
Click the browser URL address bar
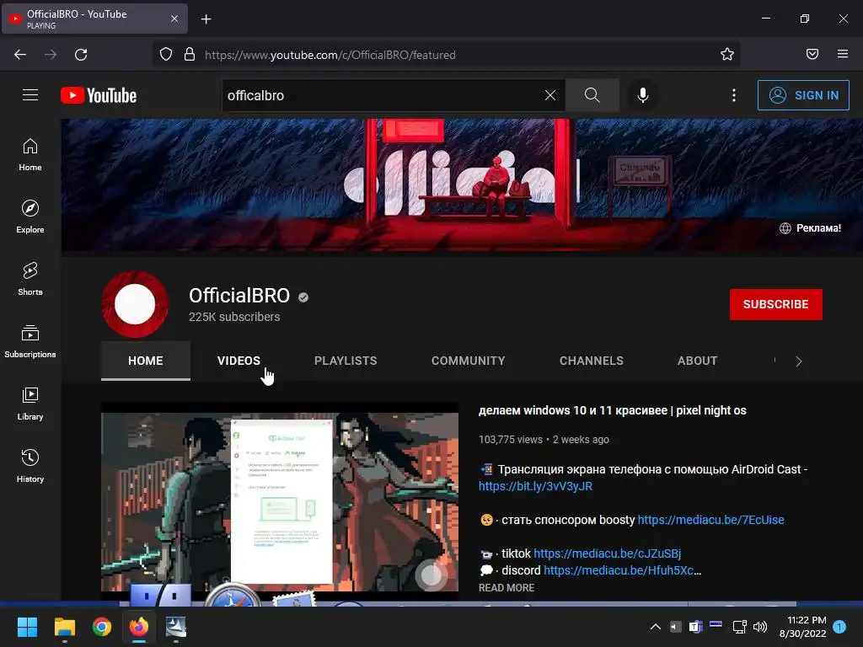(x=446, y=55)
